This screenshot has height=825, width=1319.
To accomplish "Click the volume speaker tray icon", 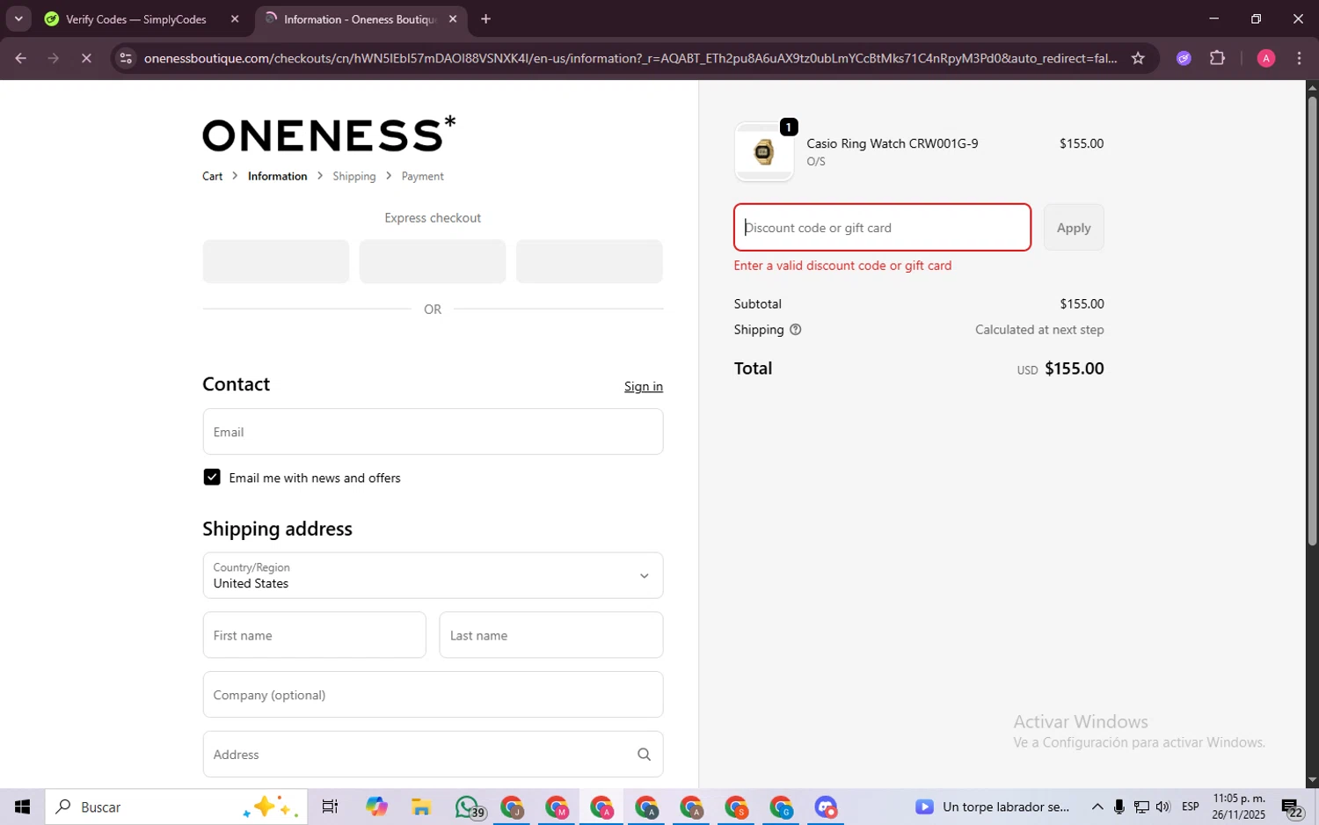I will 1163,807.
